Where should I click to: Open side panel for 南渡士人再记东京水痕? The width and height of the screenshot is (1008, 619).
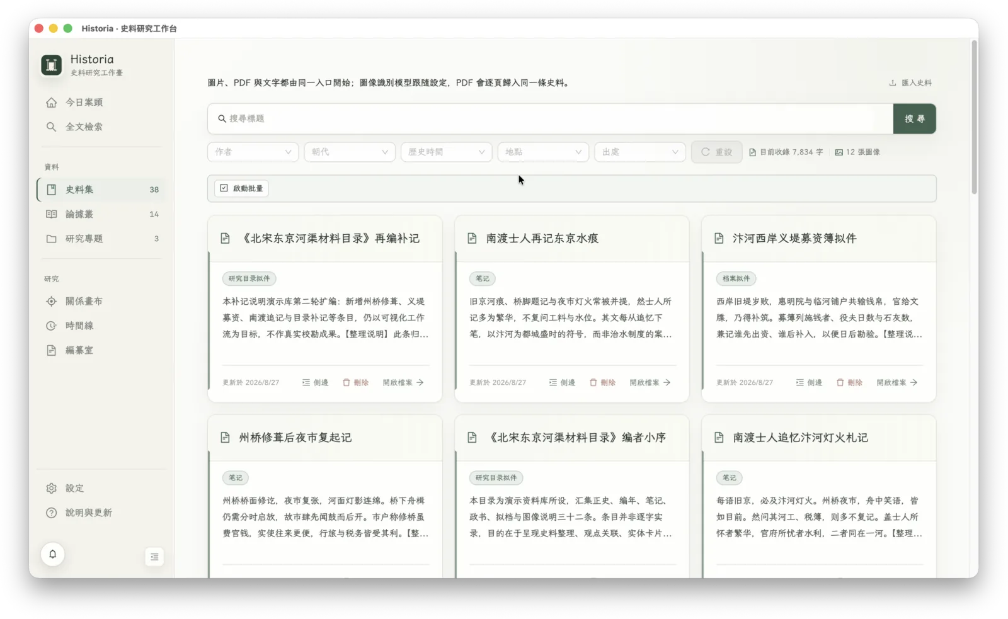click(563, 382)
